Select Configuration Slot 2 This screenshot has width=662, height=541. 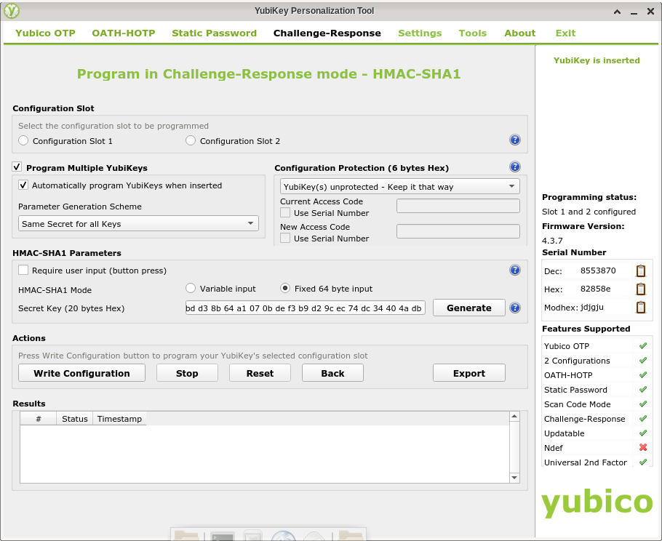tap(191, 141)
